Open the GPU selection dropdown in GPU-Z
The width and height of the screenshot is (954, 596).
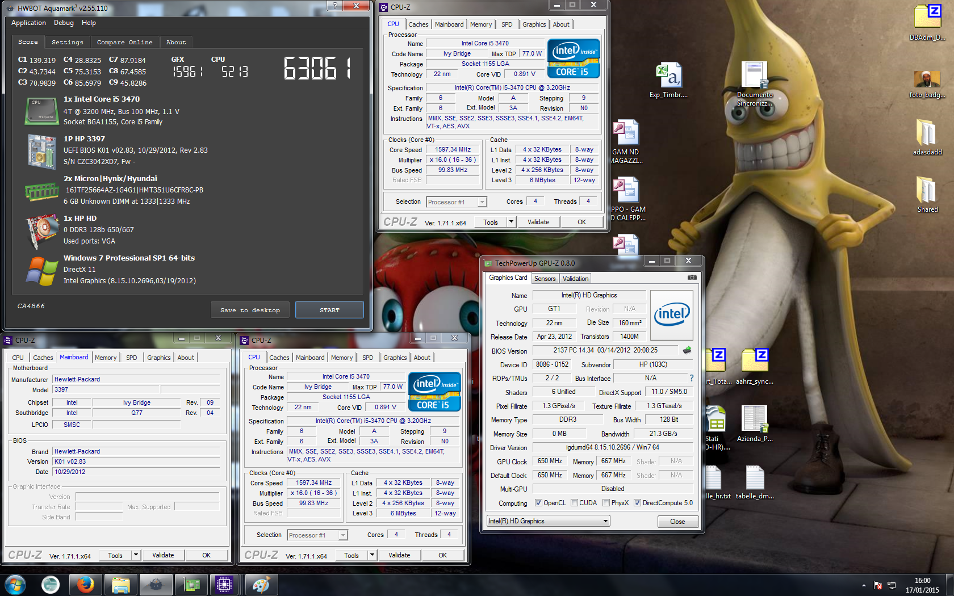coord(548,521)
